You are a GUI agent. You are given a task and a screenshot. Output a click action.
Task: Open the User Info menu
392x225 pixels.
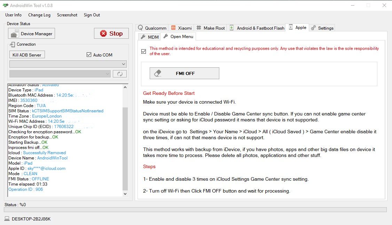tap(13, 15)
